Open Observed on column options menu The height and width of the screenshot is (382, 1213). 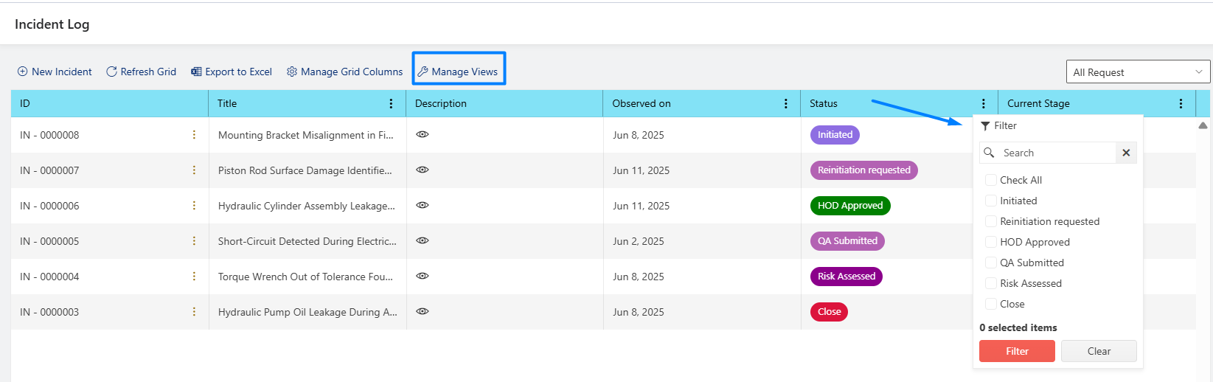click(x=785, y=103)
